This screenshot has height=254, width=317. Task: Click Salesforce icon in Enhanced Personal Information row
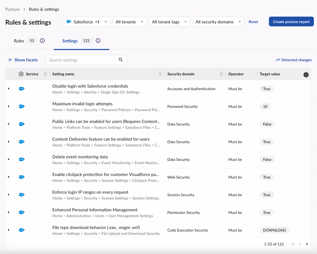pyautogui.click(x=22, y=212)
